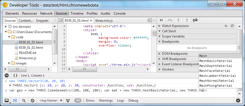
Task: Choose MeshNormalMaterial autocomplete suggestion
Action: click(220, 81)
